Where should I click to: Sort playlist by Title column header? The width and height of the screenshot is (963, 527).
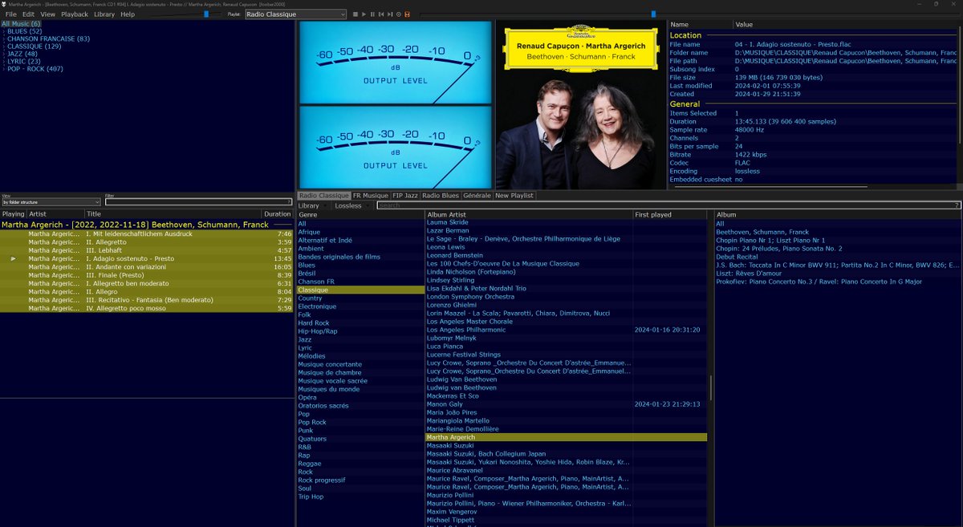[173, 214]
